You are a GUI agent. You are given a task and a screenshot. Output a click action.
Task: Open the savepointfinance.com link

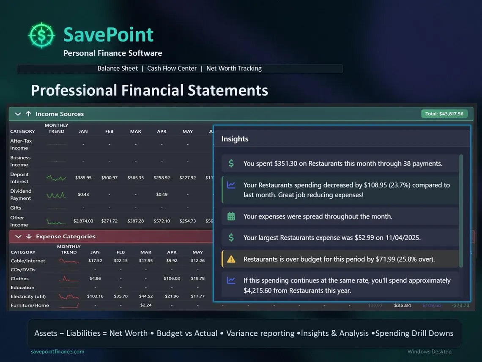pyautogui.click(x=58, y=351)
